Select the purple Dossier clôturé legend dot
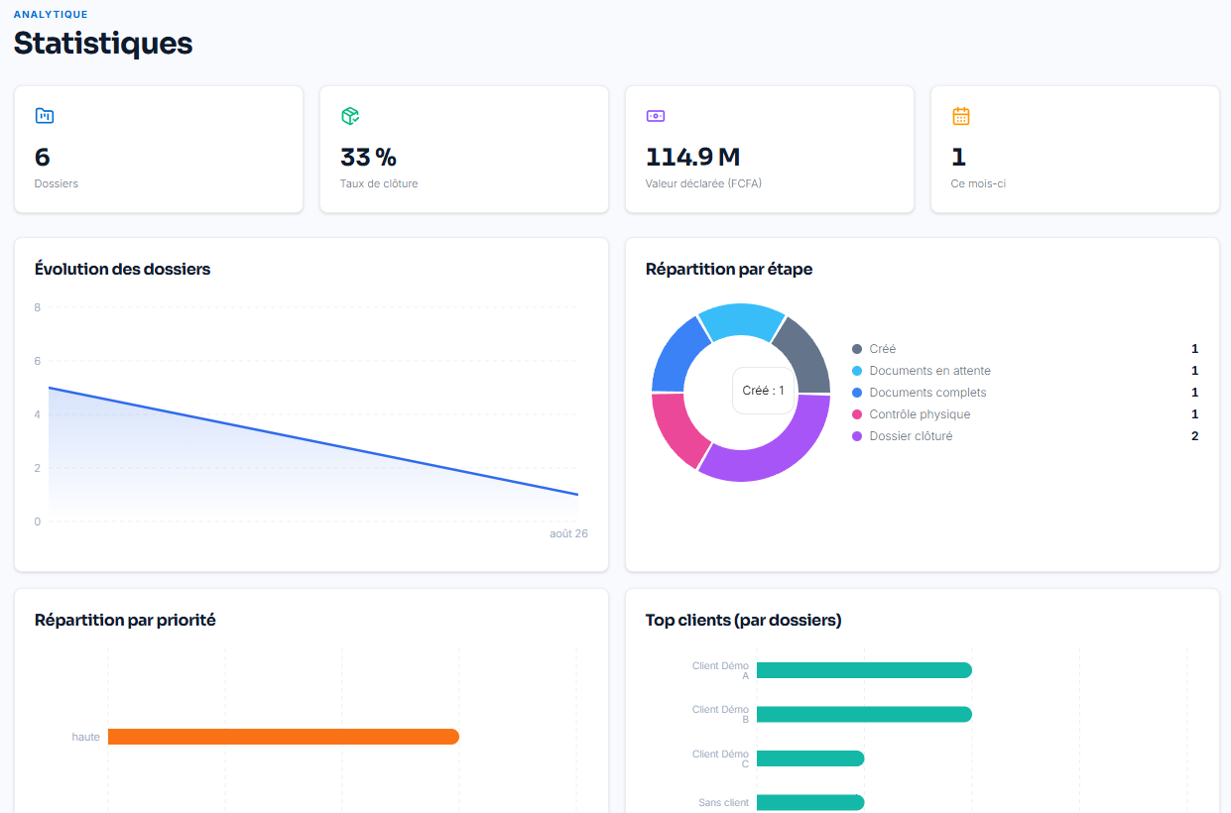This screenshot has width=1231, height=813. pos(857,436)
